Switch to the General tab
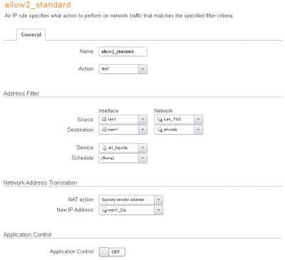Viewport: 285px width, 260px height. (x=31, y=35)
